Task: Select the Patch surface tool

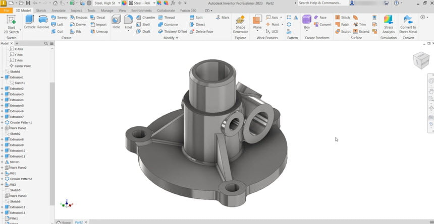Action: pos(342,24)
